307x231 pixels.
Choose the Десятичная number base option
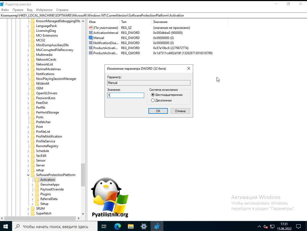[x=153, y=100]
